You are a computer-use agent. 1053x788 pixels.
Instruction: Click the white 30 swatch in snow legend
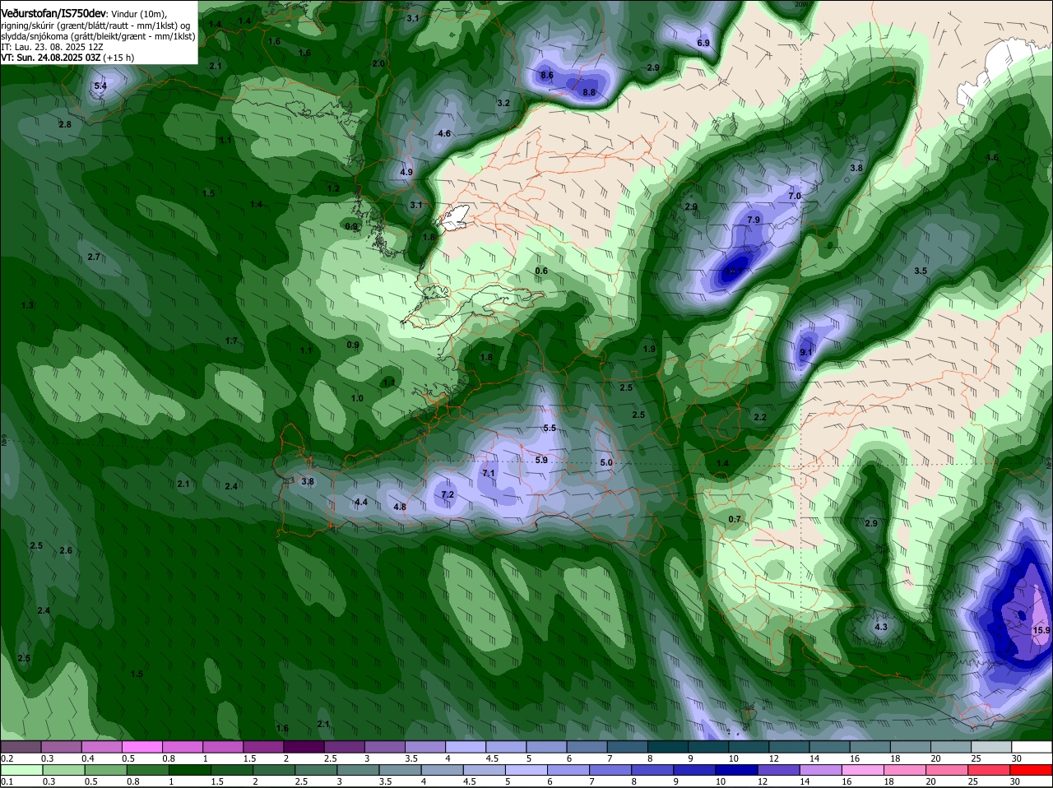pos(1032,747)
